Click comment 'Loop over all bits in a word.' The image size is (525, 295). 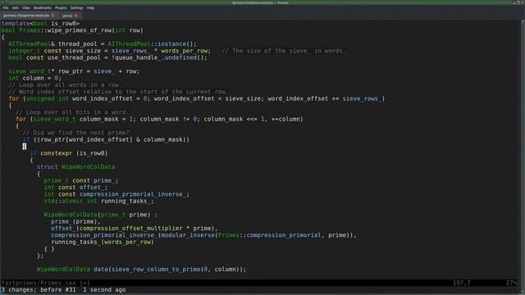coord(72,112)
